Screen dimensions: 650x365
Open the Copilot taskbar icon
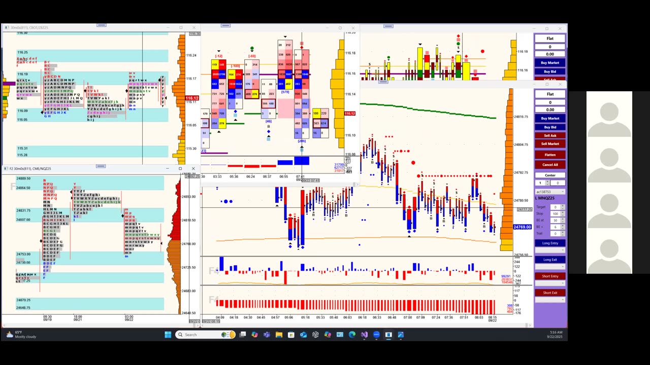click(254, 335)
